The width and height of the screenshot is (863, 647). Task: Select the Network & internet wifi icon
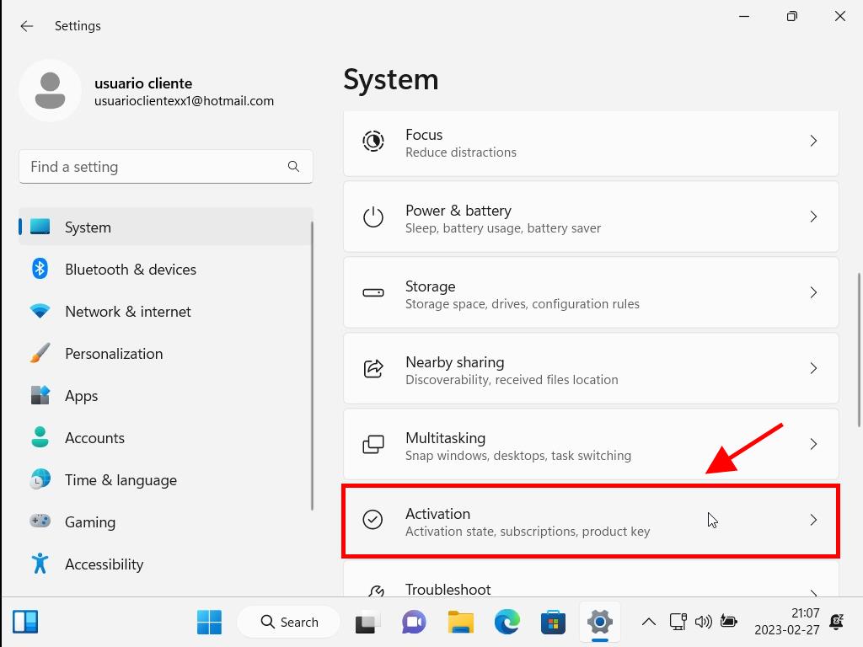click(x=40, y=312)
